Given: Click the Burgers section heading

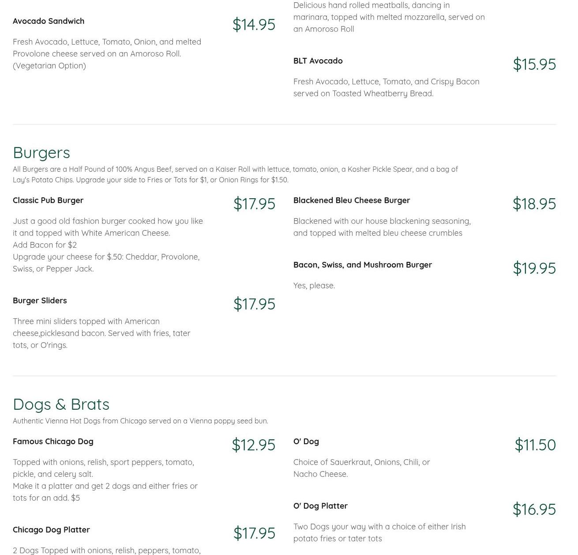Looking at the screenshot, I should (41, 152).
